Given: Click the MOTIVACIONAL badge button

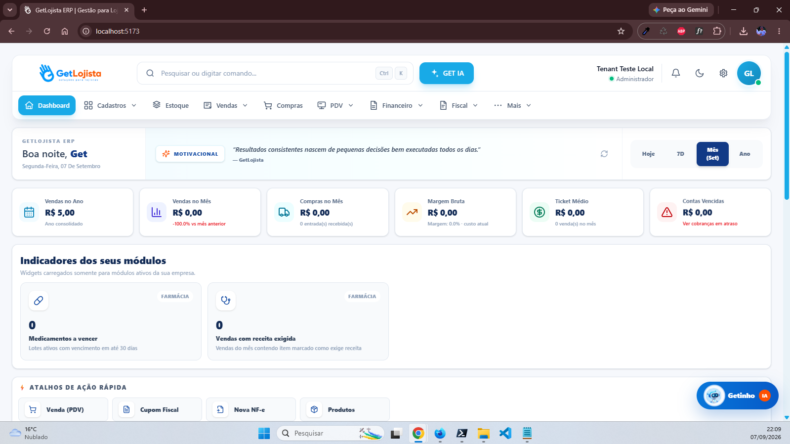Looking at the screenshot, I should tap(190, 154).
